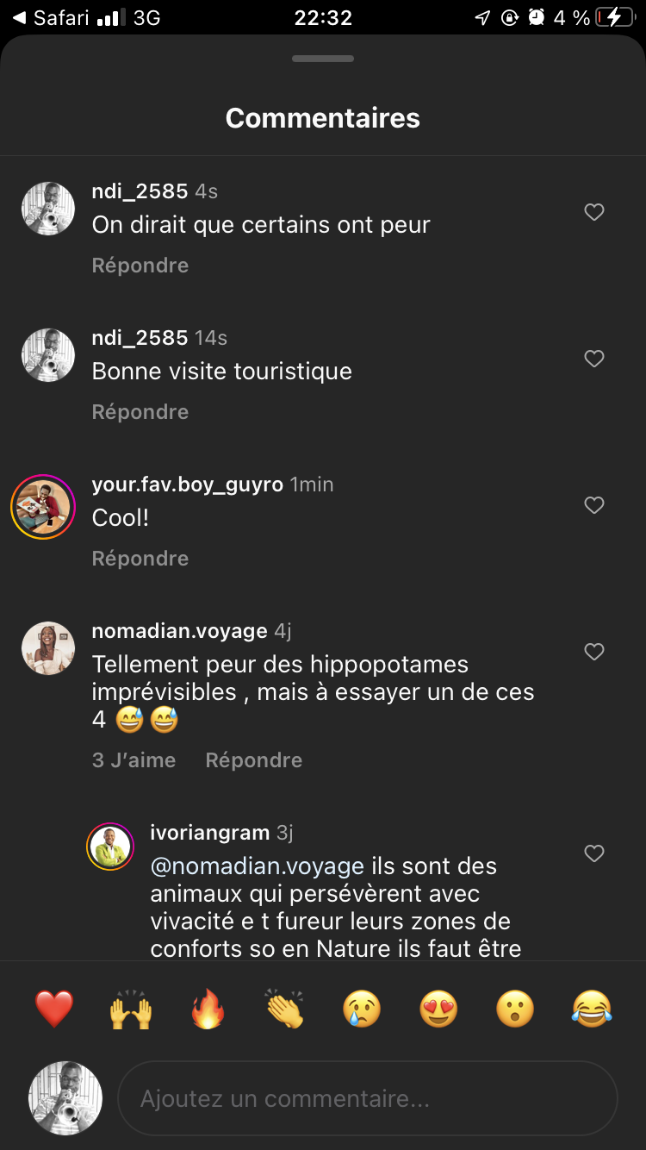
Task: Tap the comments sheet drag handle
Action: tap(323, 59)
